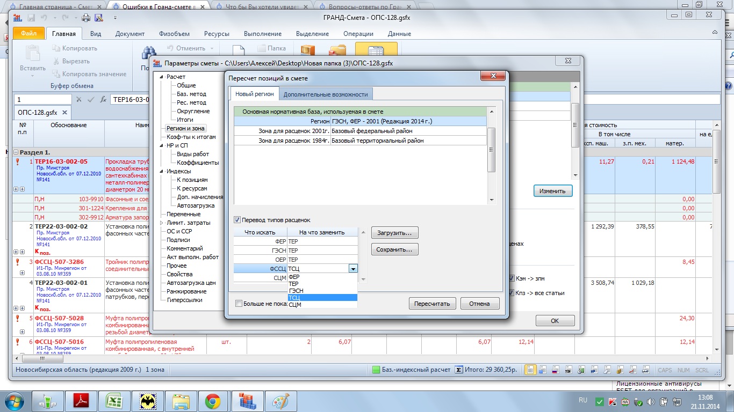Click the Пересчитать button

pos(433,304)
